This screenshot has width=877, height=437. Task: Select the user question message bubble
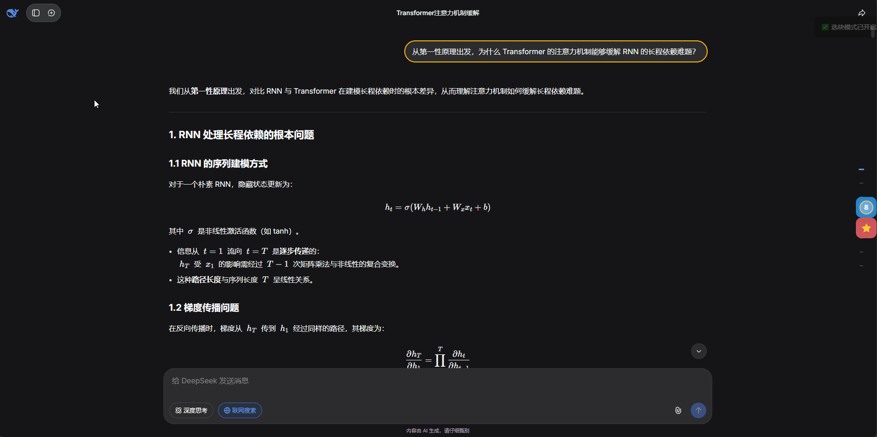[x=555, y=51]
